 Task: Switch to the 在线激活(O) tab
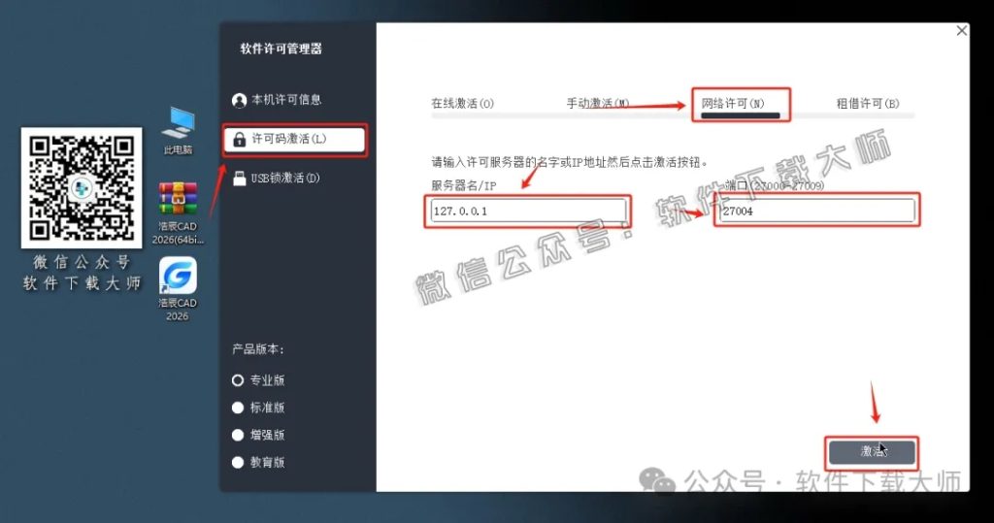coord(463,103)
